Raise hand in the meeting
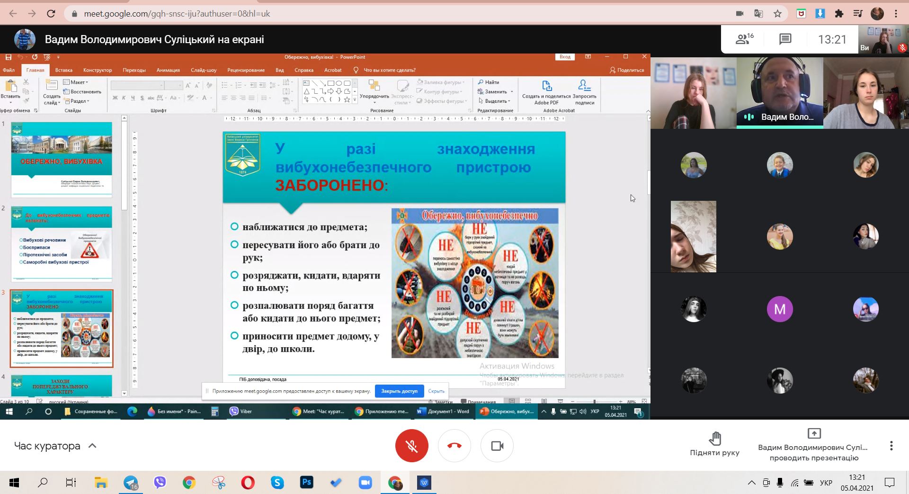The height and width of the screenshot is (494, 909). click(714, 444)
